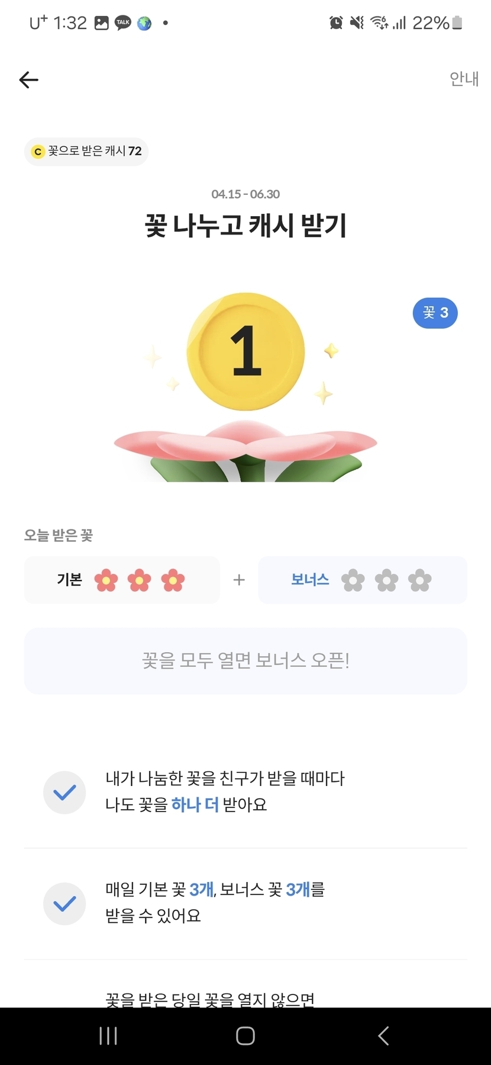This screenshot has height=1065, width=491.
Task: Open the 안내 guide link
Action: (x=464, y=79)
